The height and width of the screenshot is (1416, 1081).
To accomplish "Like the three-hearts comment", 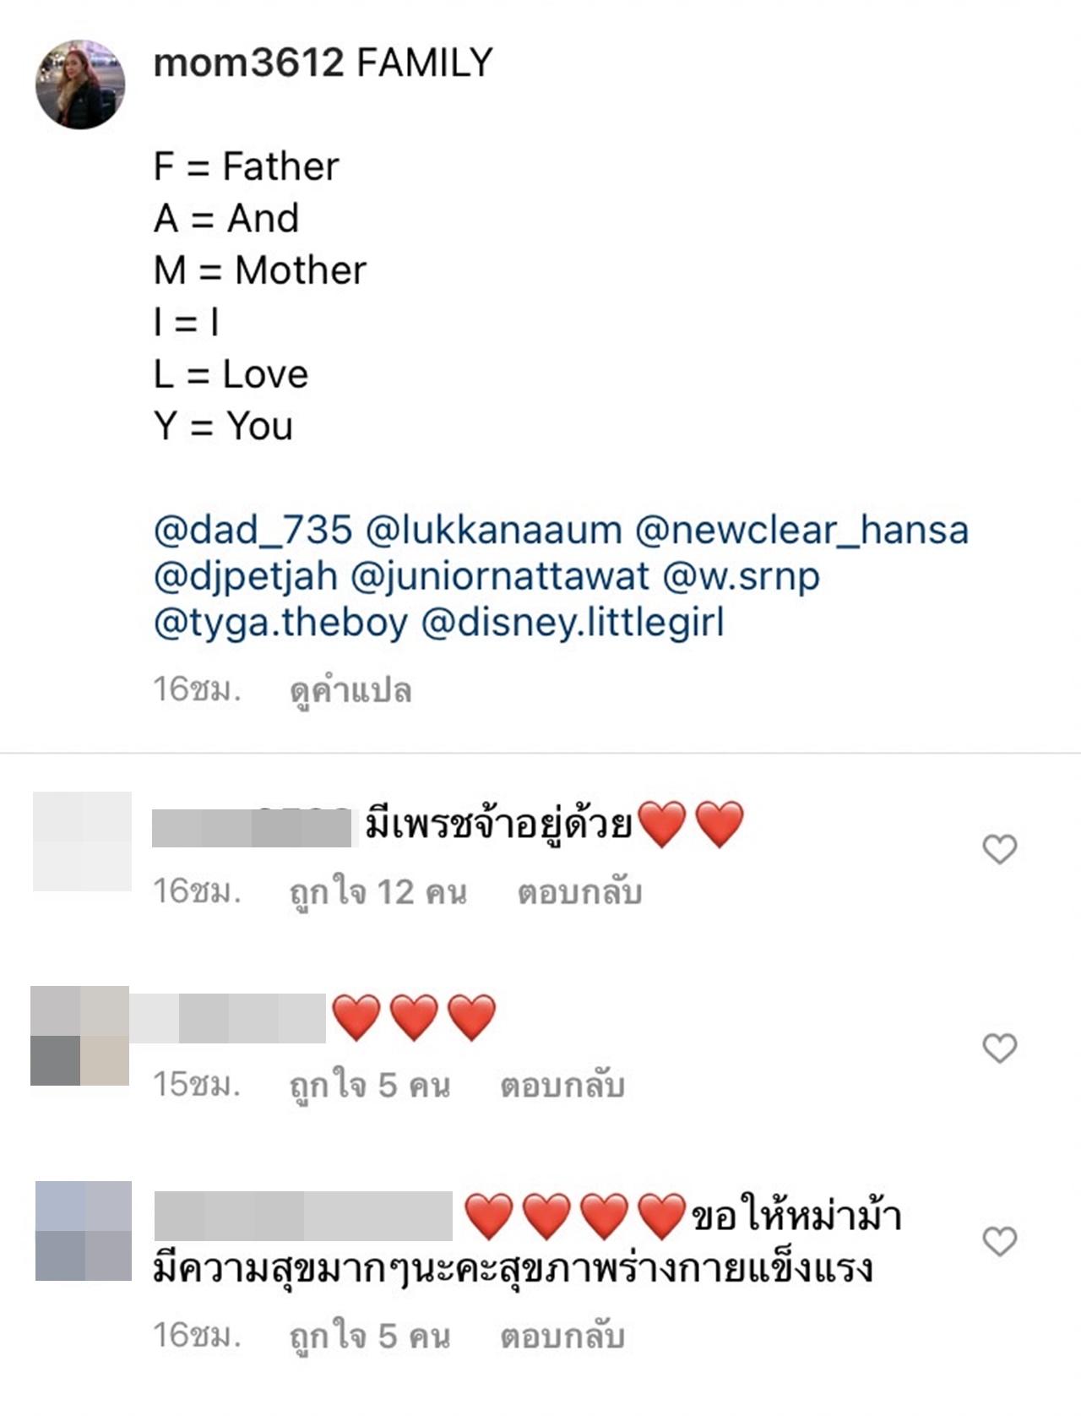I will click(1000, 1048).
